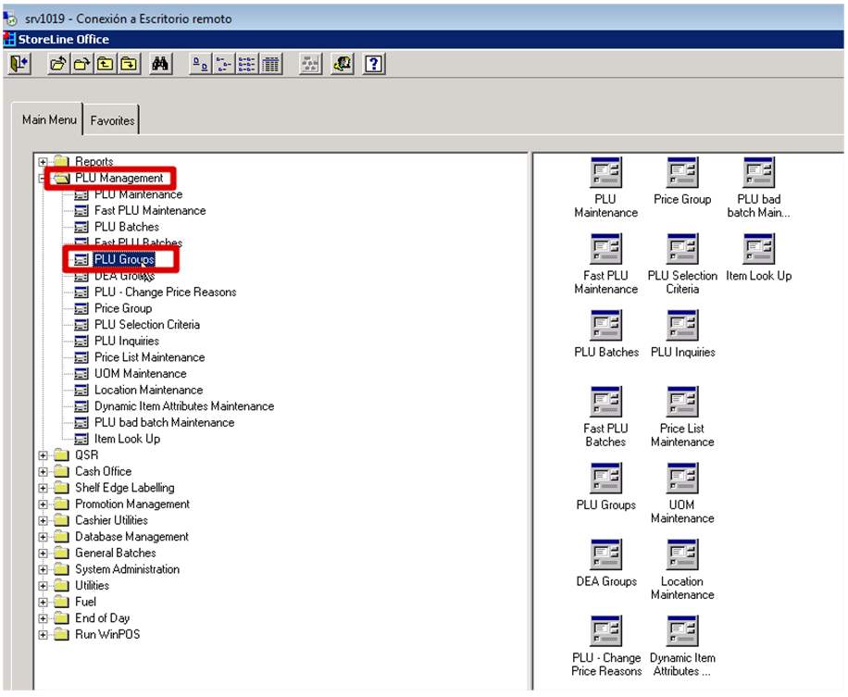Expand the Reports folder node
This screenshot has width=848, height=697.
point(44,162)
